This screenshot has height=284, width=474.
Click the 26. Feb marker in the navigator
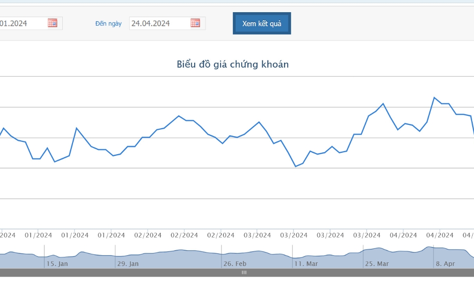[235, 264]
